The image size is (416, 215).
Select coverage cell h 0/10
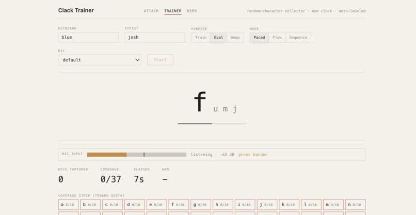[x=223, y=205]
